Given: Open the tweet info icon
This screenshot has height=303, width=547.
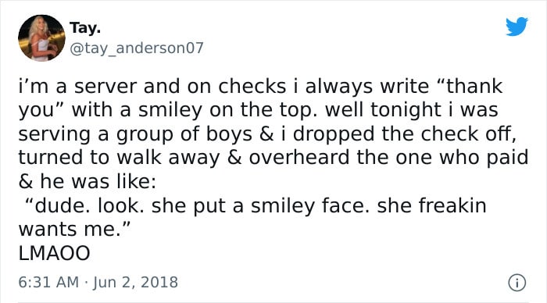Looking at the screenshot, I should (x=517, y=283).
